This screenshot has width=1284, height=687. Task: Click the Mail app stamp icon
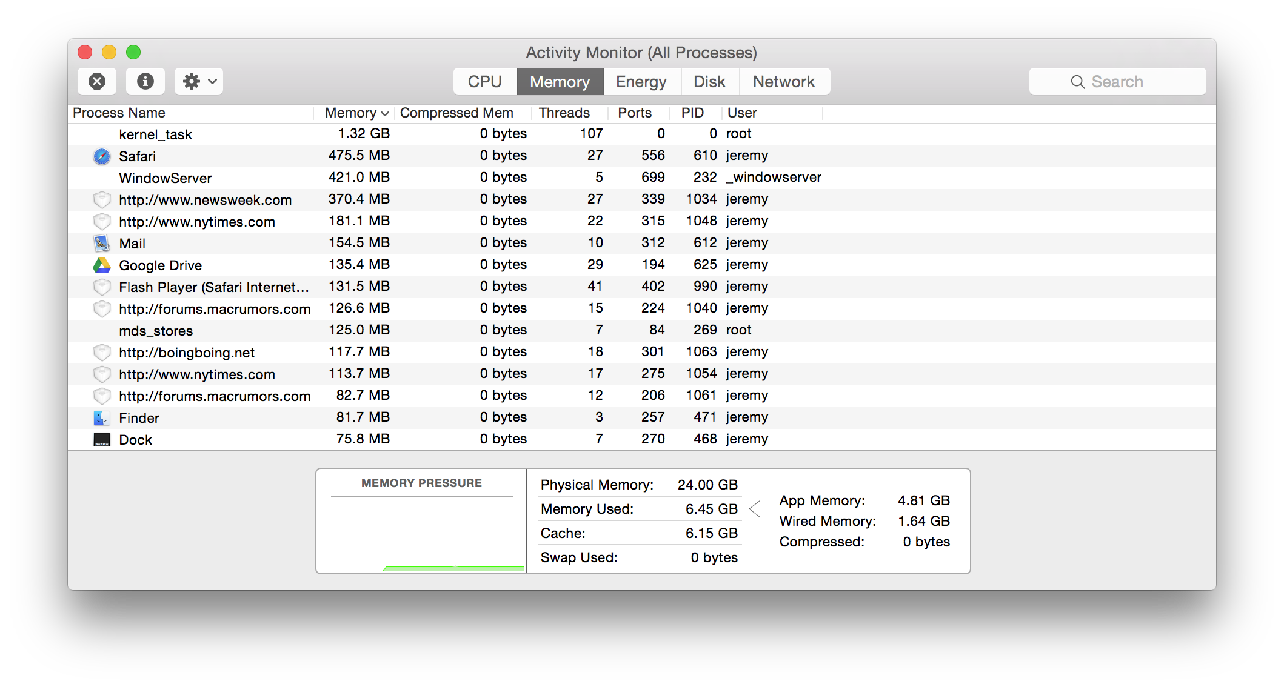click(102, 244)
